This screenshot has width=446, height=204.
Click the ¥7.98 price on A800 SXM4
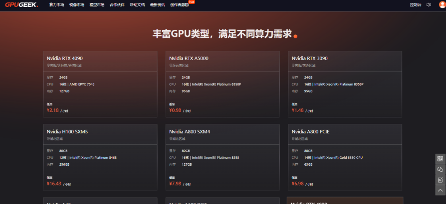click(175, 184)
